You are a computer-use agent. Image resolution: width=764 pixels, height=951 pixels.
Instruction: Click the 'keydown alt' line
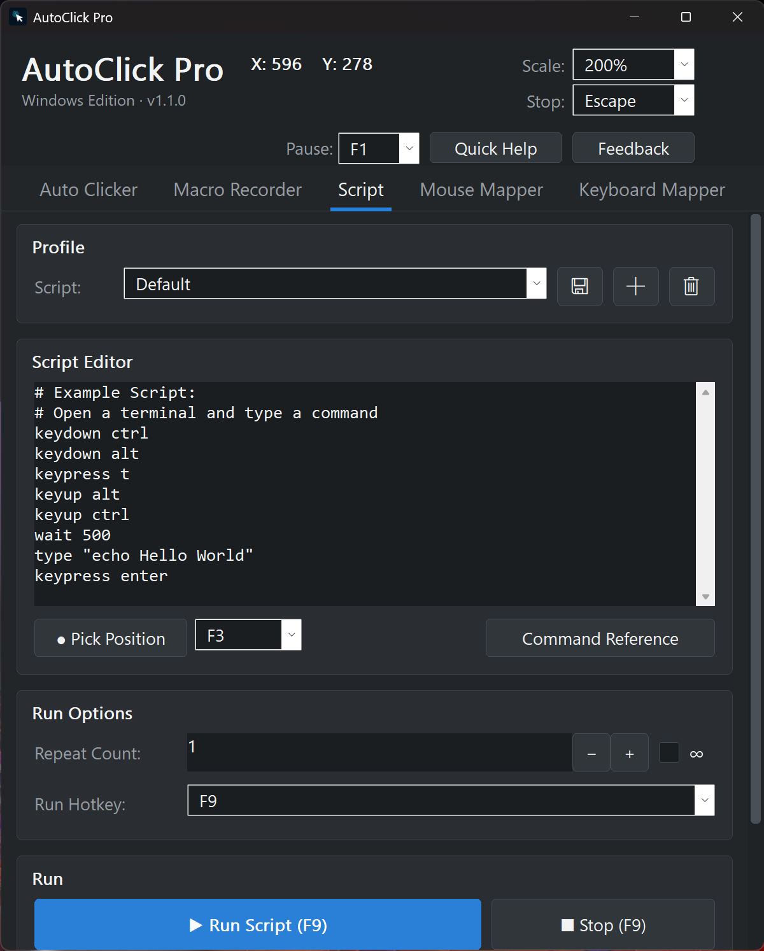pos(87,454)
